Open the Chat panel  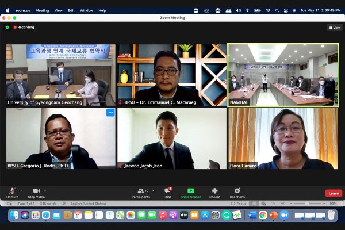pyautogui.click(x=167, y=191)
